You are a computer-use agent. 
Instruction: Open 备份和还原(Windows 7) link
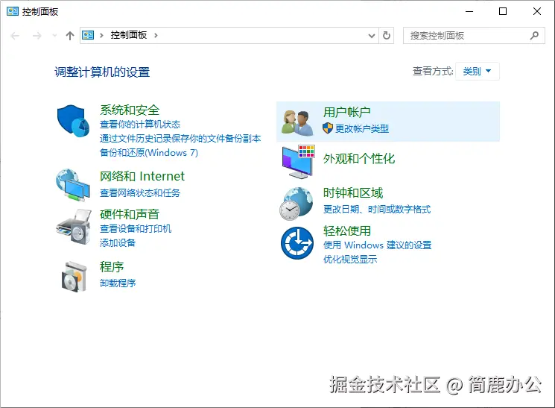[149, 153]
